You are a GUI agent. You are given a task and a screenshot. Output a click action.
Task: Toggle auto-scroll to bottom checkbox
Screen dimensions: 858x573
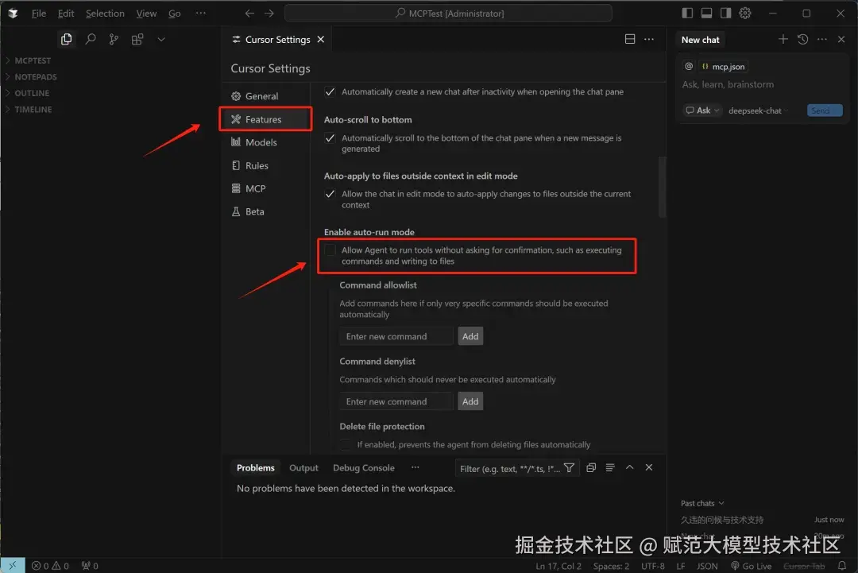(x=330, y=138)
